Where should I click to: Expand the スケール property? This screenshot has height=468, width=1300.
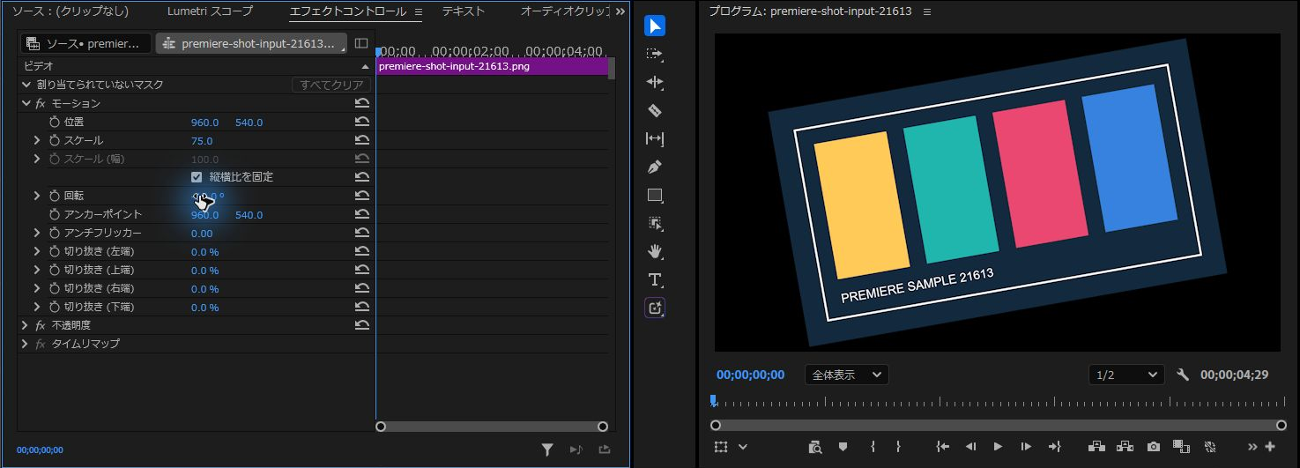(37, 140)
